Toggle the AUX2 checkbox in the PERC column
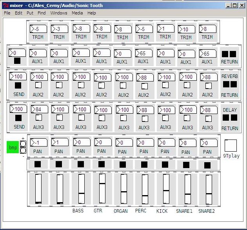Image resolution: width=247 pixels, height=230 pixels. coord(145,86)
